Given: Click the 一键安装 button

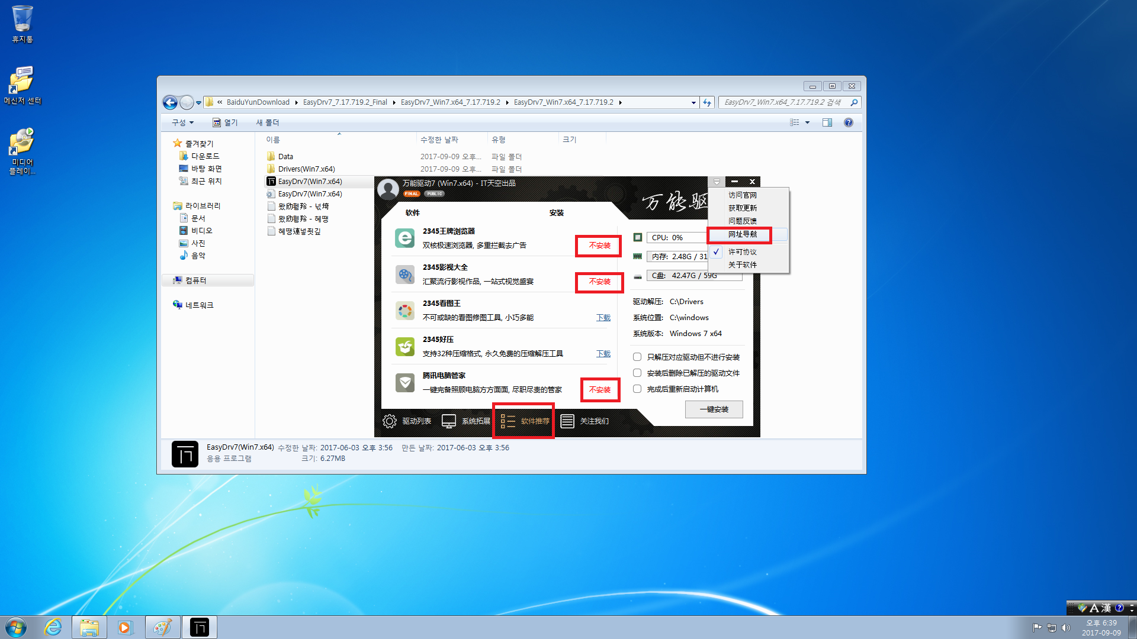Looking at the screenshot, I should (x=714, y=409).
